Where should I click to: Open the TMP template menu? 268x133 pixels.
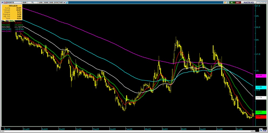point(61,2)
